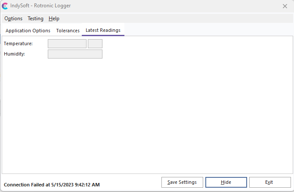
Task: Click the Humidity reading field
Action: click(75, 54)
